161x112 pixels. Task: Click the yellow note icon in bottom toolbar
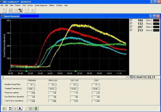[x=4, y=108]
